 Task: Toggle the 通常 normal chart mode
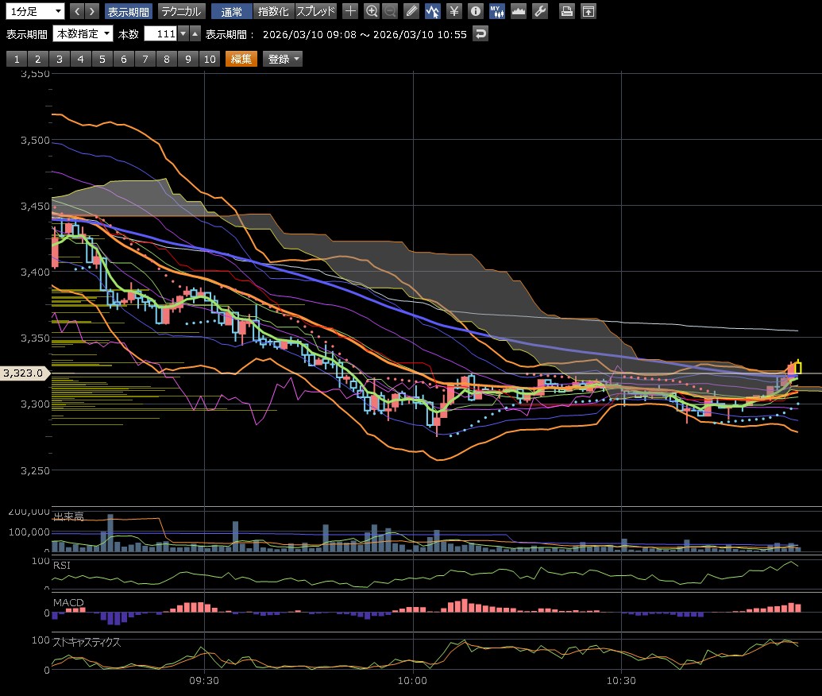(232, 11)
